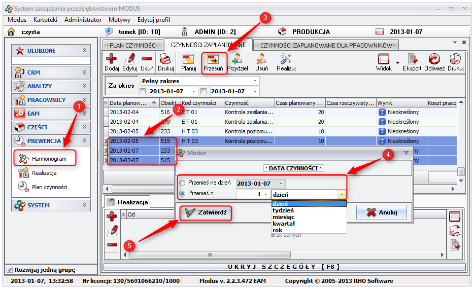Click the Edytuj pencil toolbar icon
The height and width of the screenshot is (289, 474).
tap(129, 59)
